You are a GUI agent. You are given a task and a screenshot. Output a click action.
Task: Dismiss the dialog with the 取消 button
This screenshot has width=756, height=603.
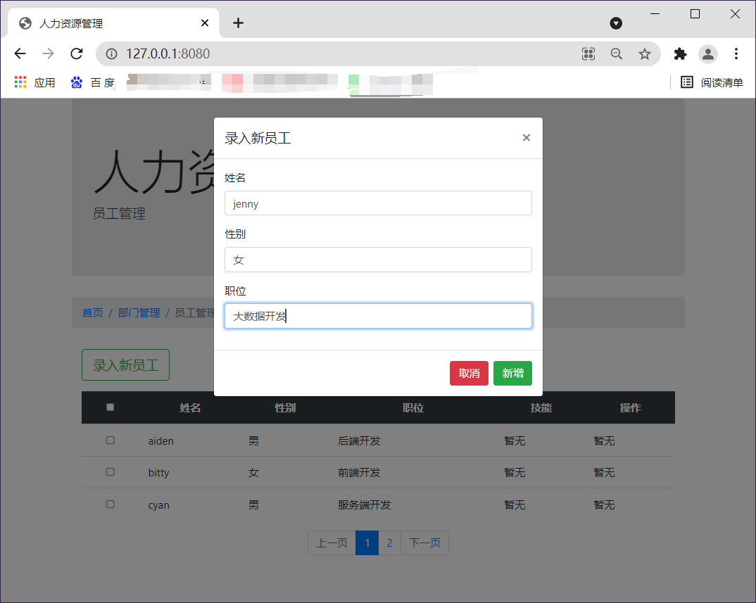pyautogui.click(x=469, y=373)
